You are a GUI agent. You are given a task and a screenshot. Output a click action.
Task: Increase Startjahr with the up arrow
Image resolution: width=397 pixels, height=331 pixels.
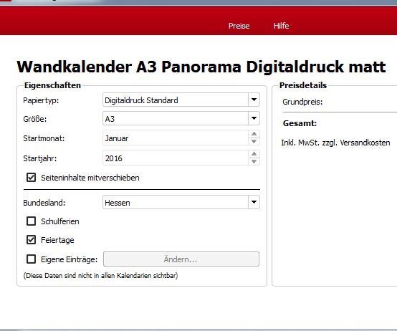point(254,154)
